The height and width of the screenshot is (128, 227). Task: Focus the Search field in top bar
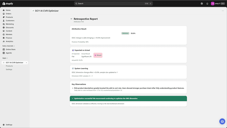pos(113,4)
